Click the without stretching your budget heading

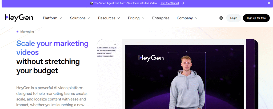48,66
